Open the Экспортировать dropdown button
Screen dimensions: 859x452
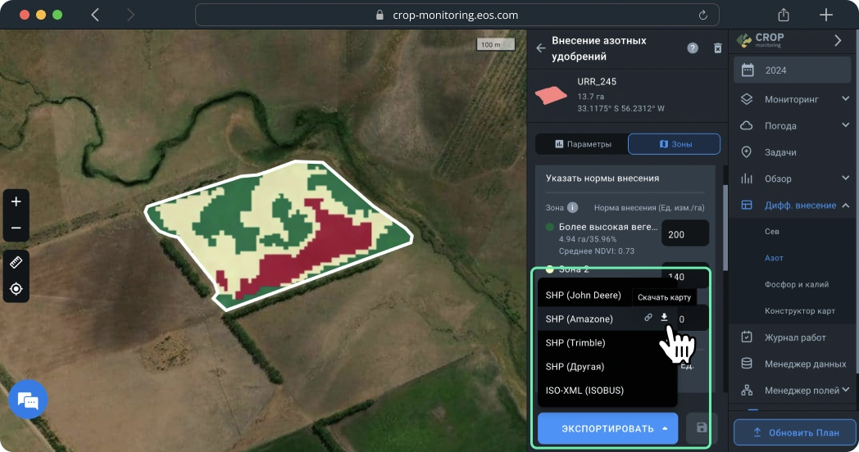[607, 428]
